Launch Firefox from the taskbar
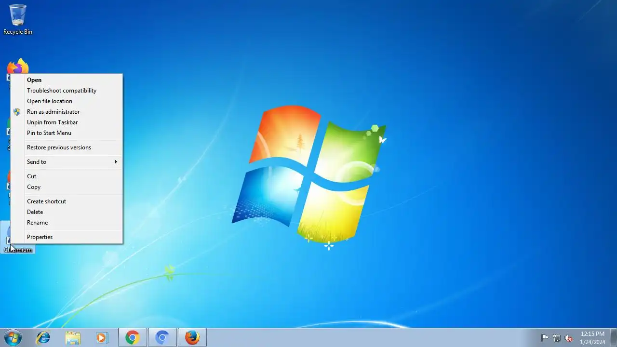 pos(192,338)
